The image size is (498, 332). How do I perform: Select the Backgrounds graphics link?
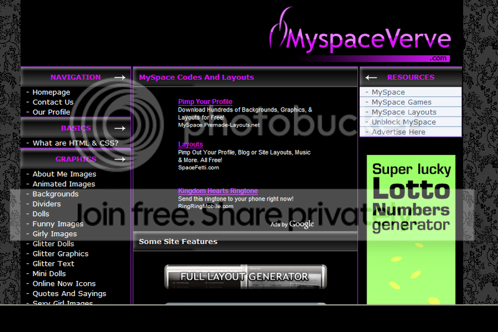coord(55,194)
